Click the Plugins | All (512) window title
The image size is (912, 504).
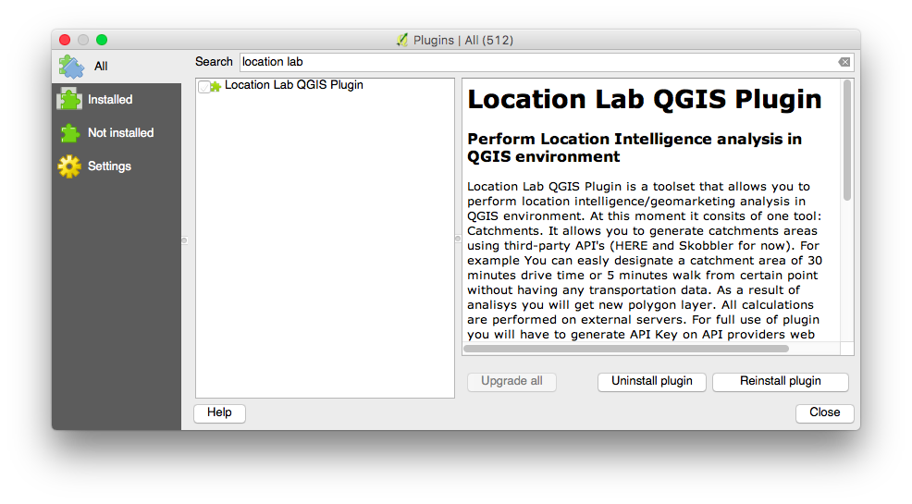click(463, 40)
